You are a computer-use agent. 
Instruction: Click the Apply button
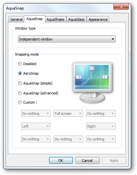[114, 161]
